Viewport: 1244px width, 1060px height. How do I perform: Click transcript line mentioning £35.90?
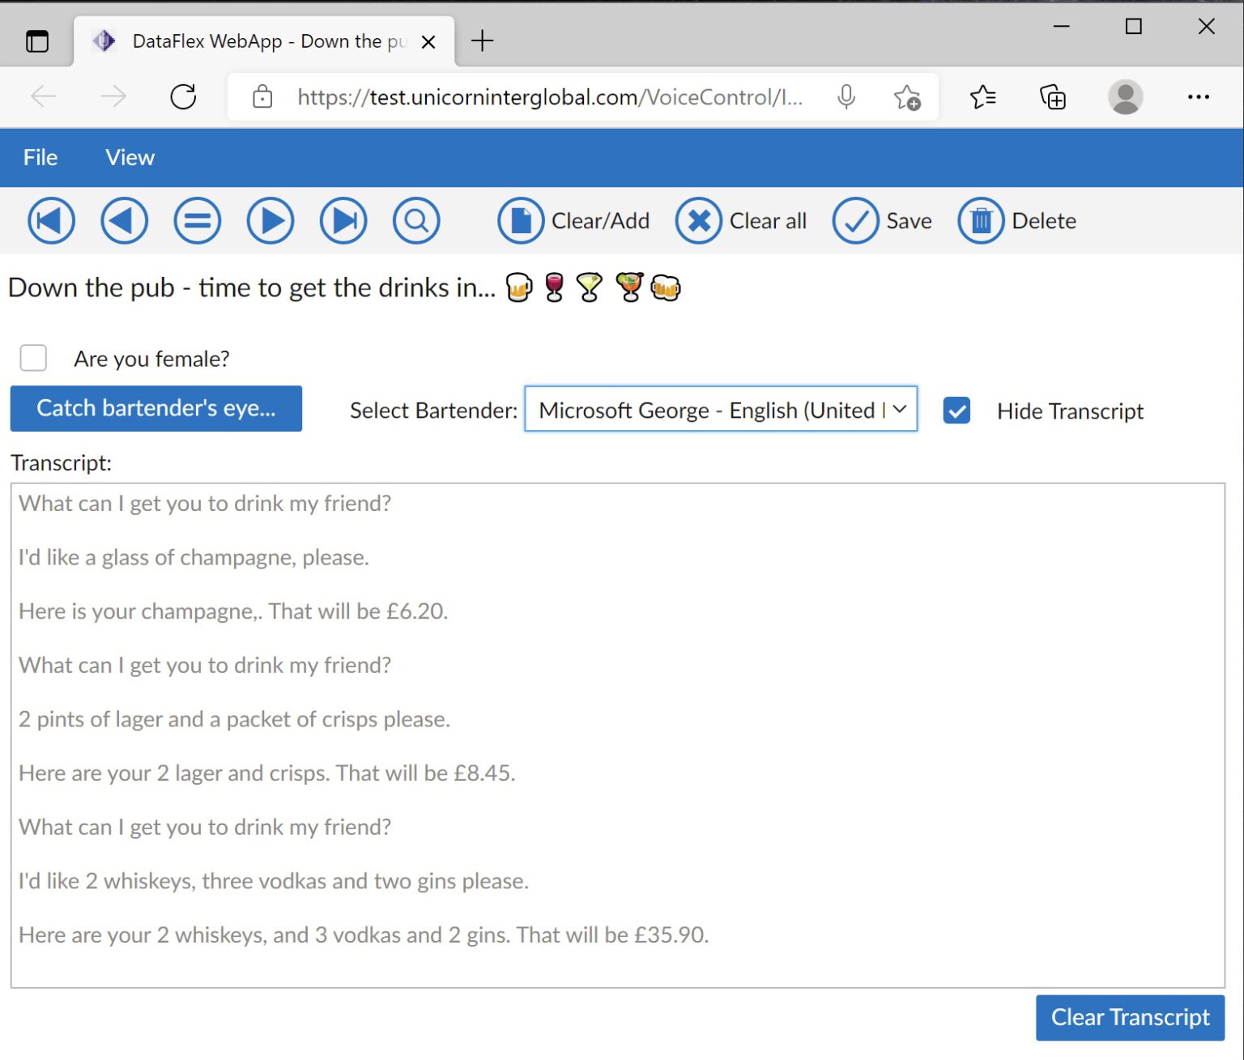(x=364, y=934)
